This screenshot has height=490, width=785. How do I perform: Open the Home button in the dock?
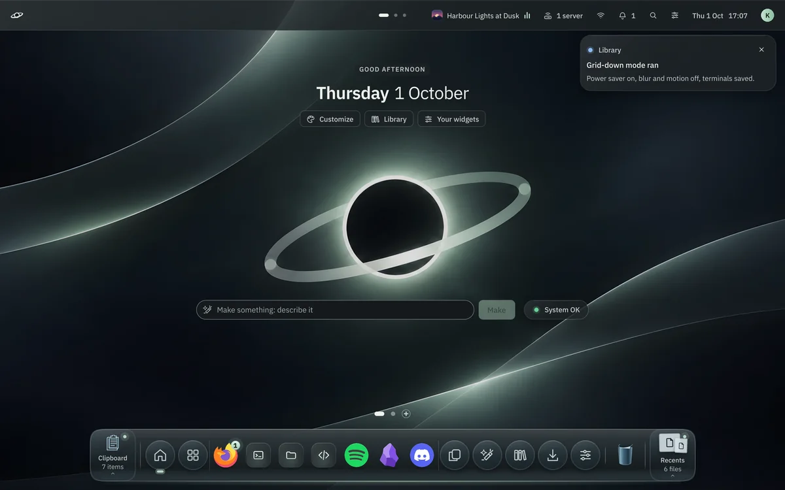point(160,455)
